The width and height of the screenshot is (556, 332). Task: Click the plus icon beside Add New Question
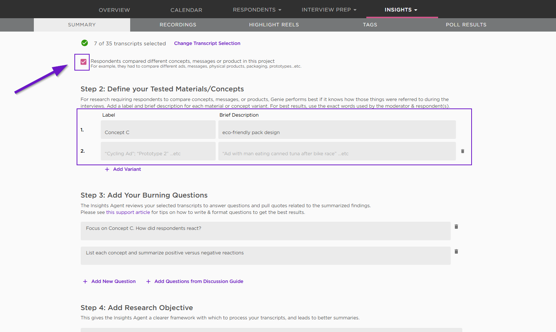click(85, 281)
